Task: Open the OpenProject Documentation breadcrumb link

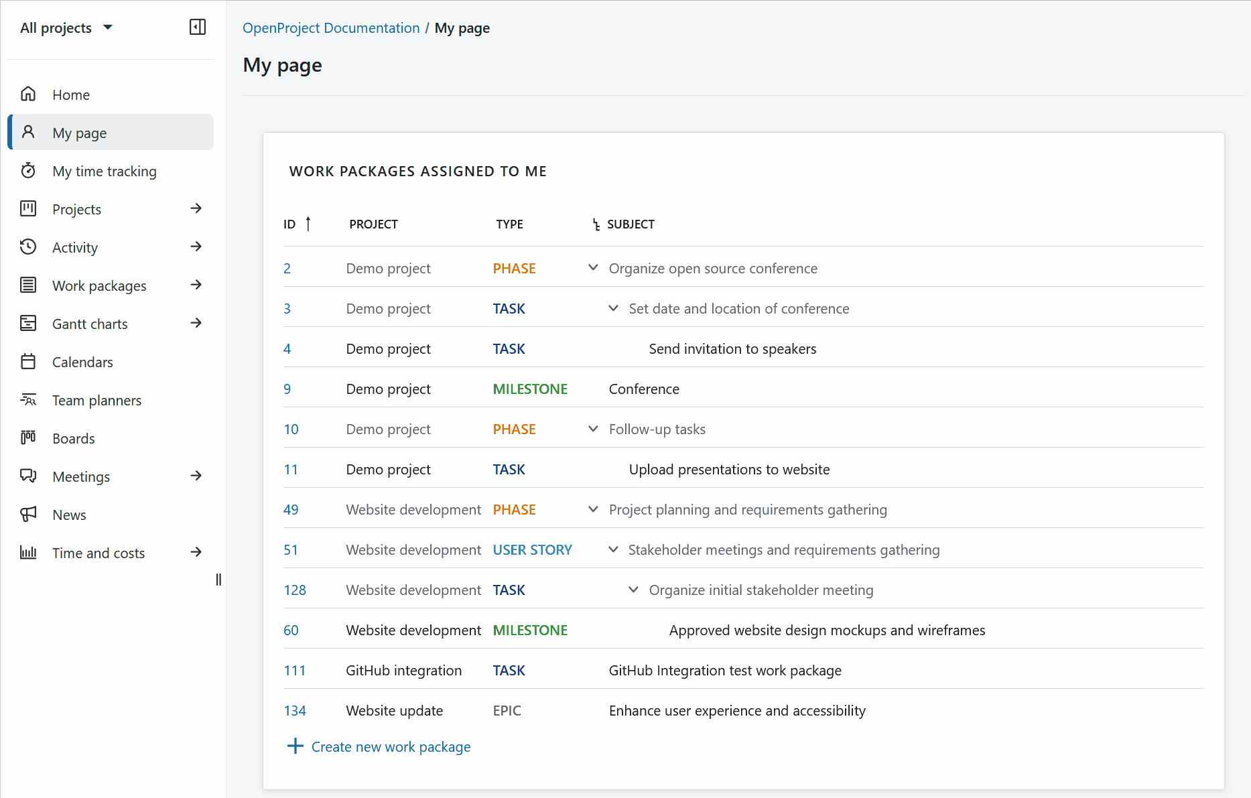Action: point(331,27)
